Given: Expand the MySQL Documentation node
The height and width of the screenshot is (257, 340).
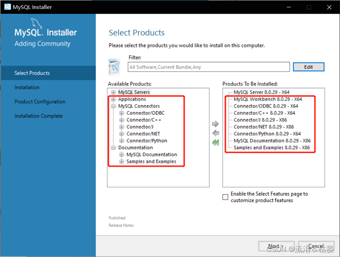Looking at the screenshot, I should [121, 155].
